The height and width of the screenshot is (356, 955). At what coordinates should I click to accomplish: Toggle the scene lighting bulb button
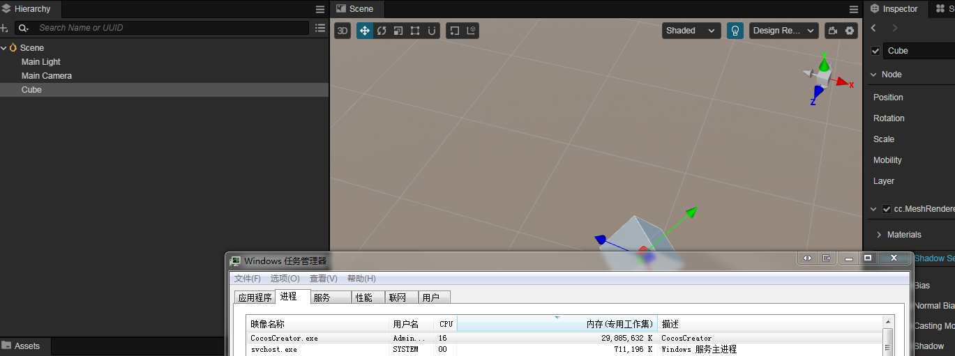click(x=735, y=31)
